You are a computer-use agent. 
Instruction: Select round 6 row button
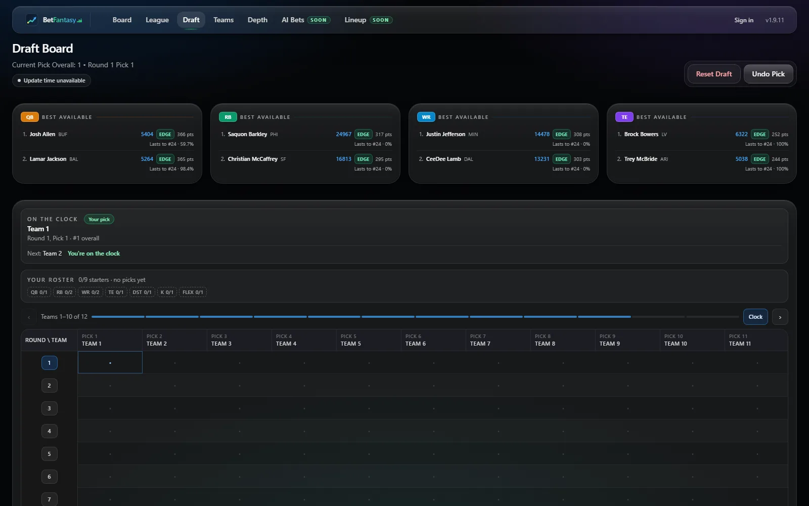tap(49, 477)
